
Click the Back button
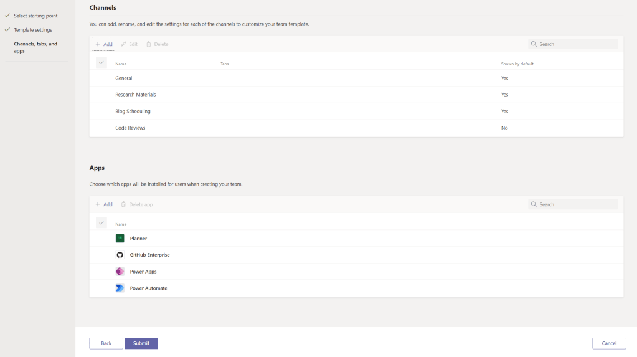coord(106,343)
